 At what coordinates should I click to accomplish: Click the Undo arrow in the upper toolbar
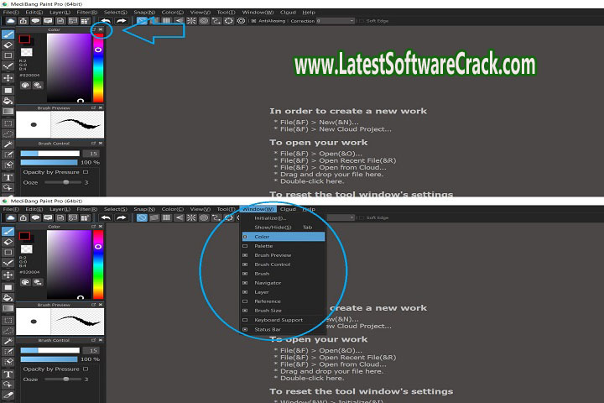tap(106, 20)
